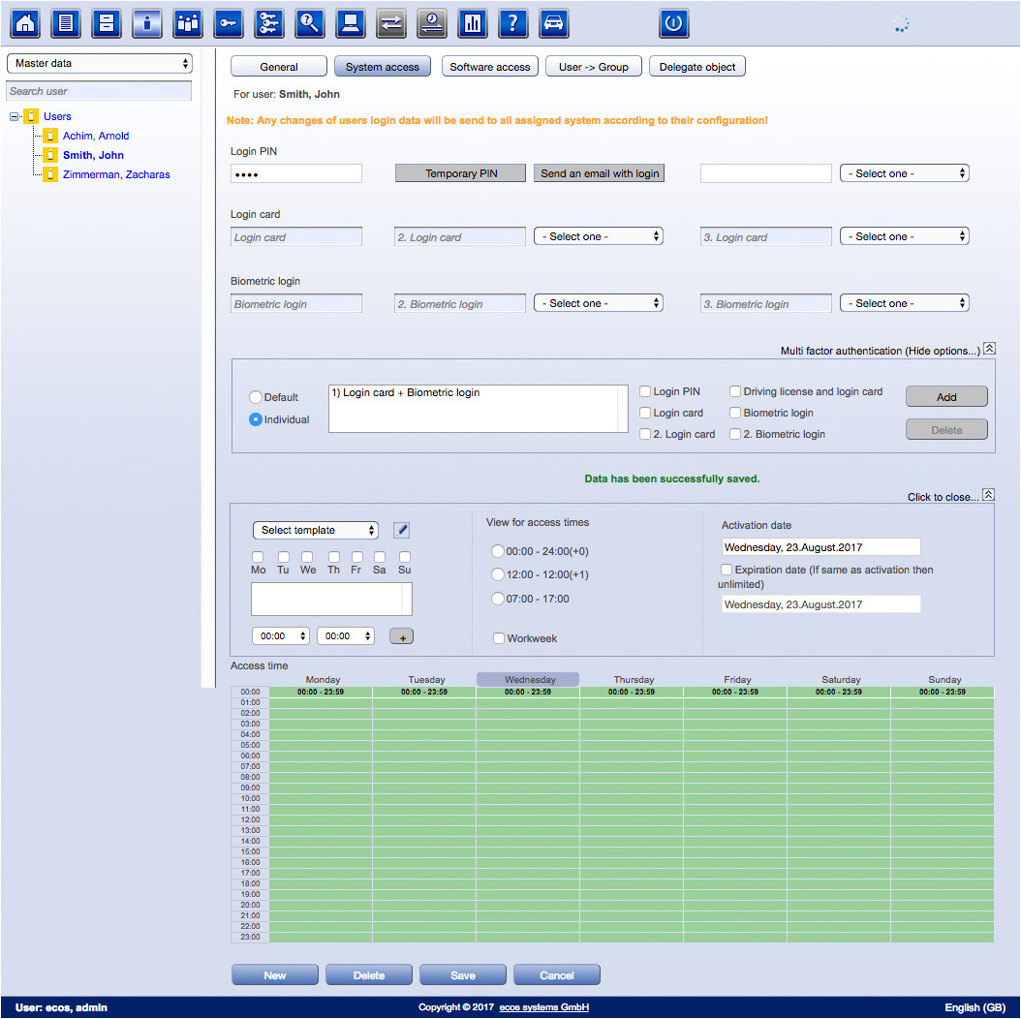Switch to the General tab

[279, 67]
